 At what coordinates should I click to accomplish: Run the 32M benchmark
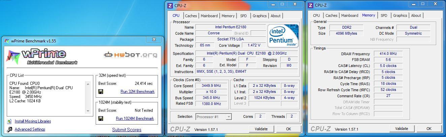[x=137, y=92]
